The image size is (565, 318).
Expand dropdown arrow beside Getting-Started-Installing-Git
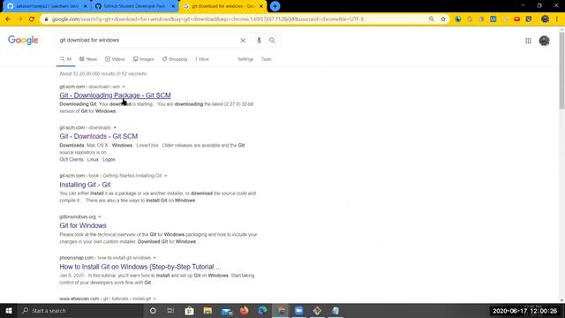165,176
